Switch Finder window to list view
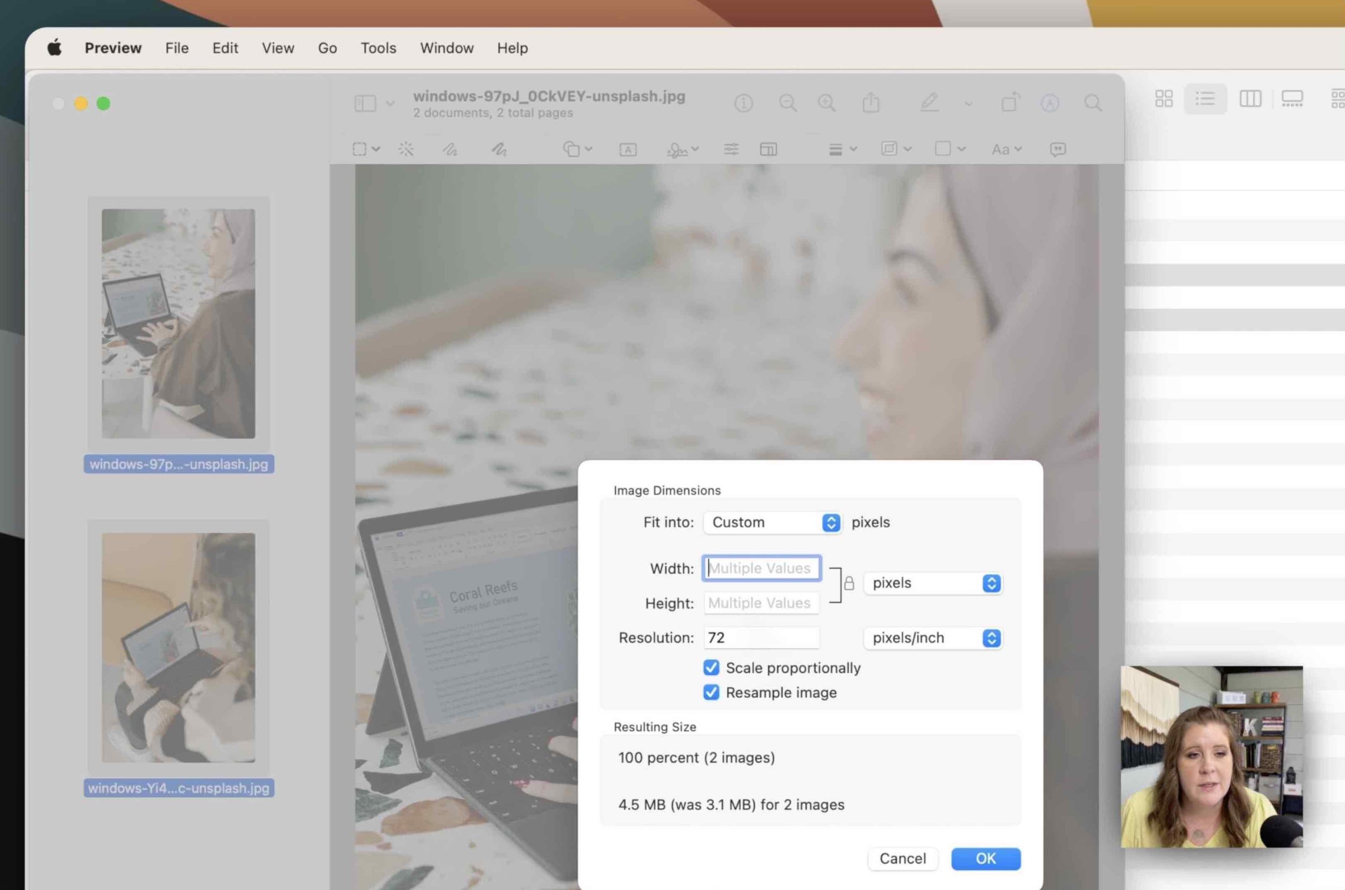 tap(1206, 99)
